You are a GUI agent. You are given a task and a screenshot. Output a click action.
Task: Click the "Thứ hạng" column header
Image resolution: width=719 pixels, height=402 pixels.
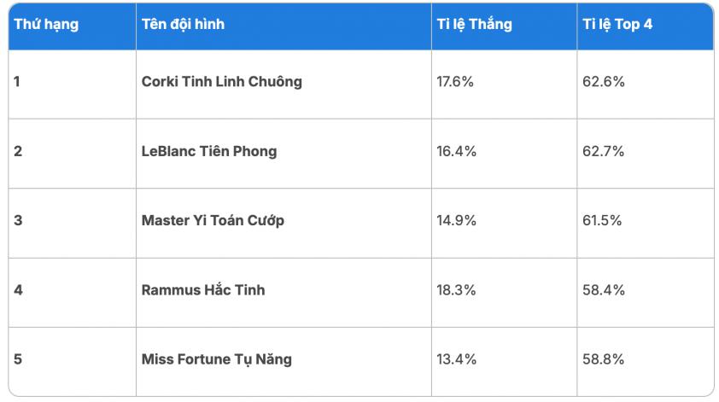point(46,25)
